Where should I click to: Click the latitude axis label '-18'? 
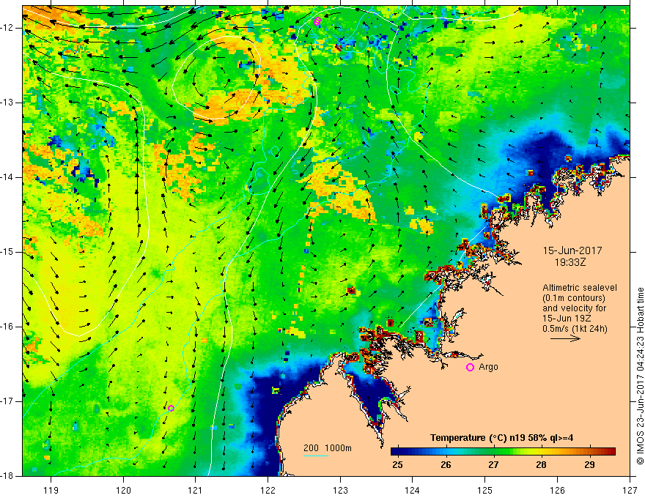pyautogui.click(x=8, y=476)
